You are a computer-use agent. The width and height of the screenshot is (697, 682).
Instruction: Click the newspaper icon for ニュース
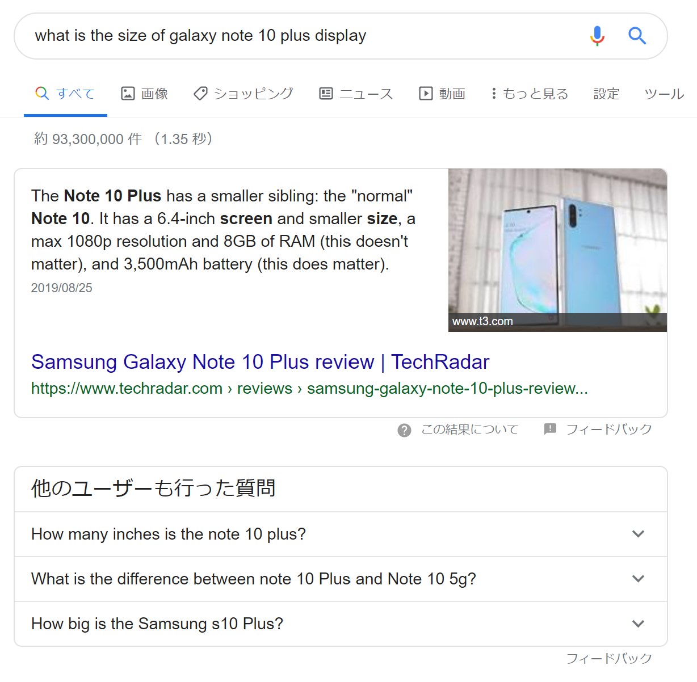click(x=326, y=94)
